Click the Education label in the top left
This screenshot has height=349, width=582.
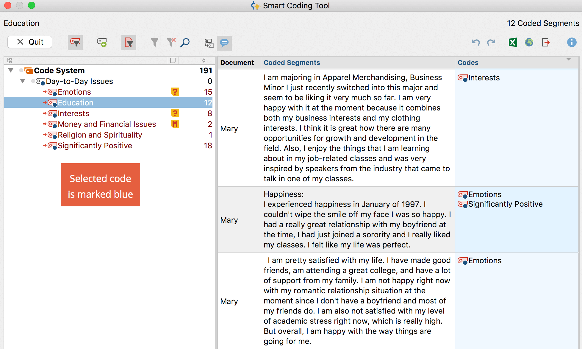[21, 23]
